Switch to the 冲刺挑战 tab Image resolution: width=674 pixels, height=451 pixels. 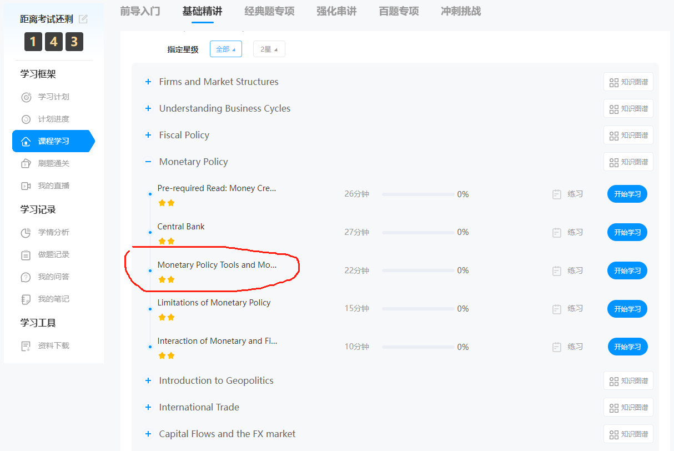tap(460, 11)
